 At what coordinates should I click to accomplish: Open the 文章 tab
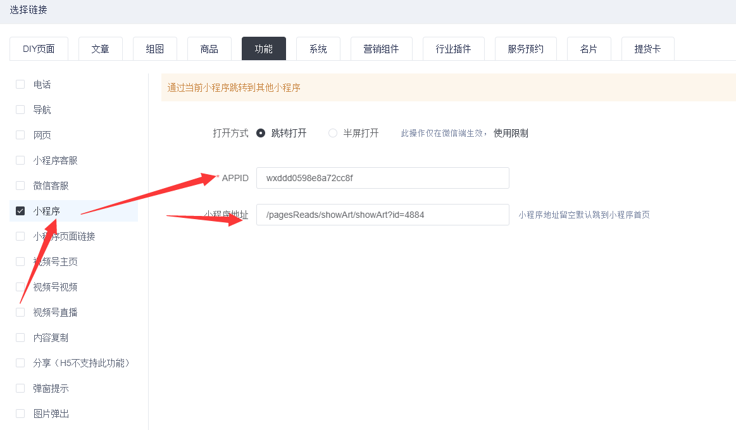100,49
